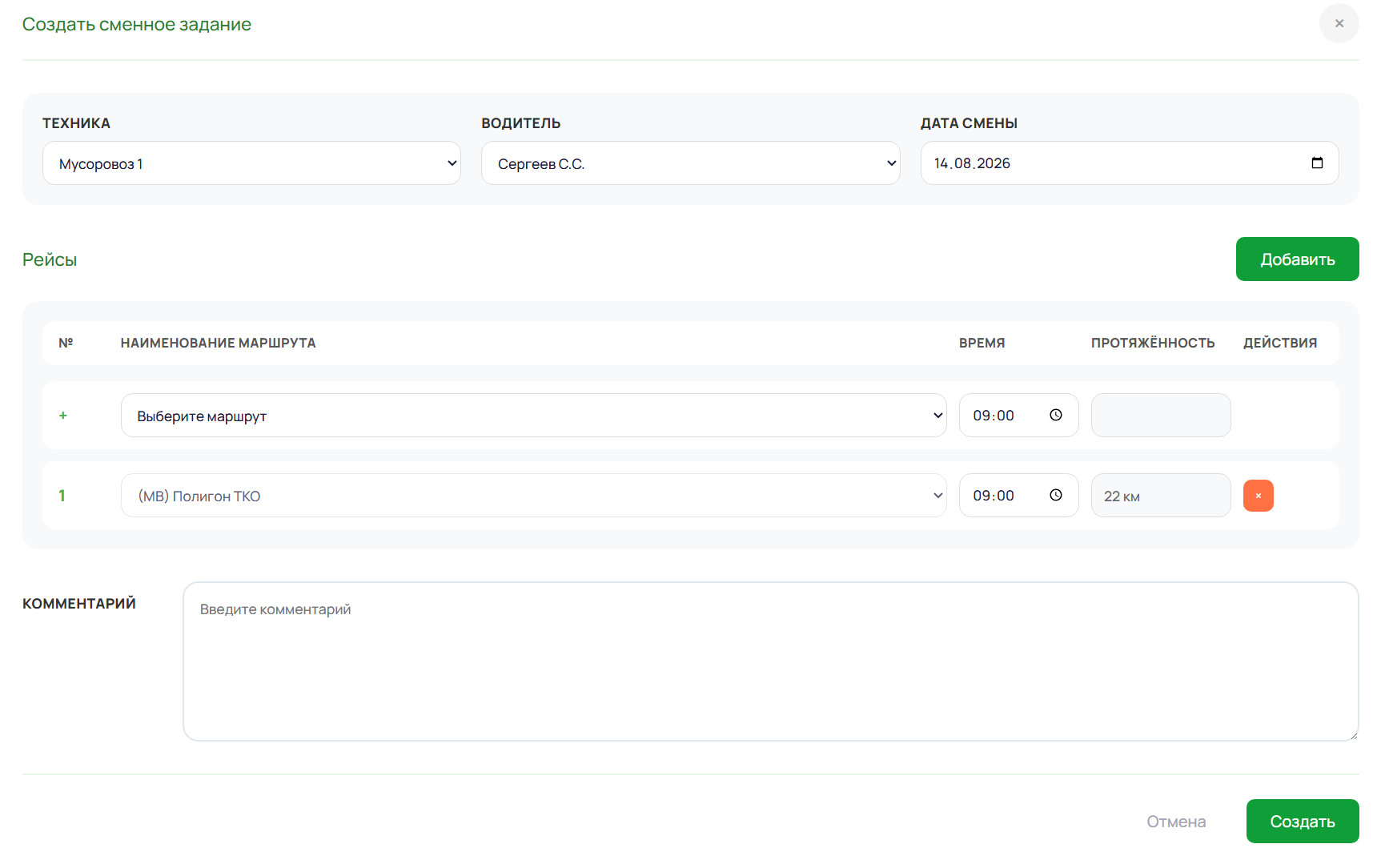The height and width of the screenshot is (860, 1377).
Task: Click the Водитель label
Action: click(520, 123)
